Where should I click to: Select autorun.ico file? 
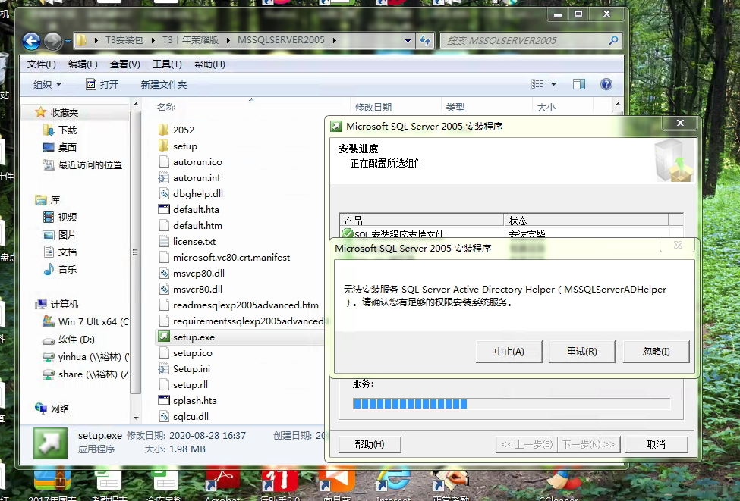(197, 161)
